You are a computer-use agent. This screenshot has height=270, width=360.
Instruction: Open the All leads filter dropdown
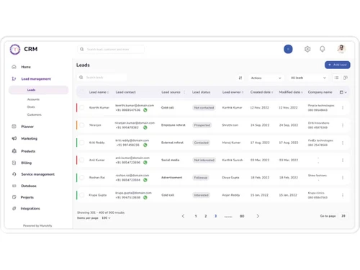point(308,78)
